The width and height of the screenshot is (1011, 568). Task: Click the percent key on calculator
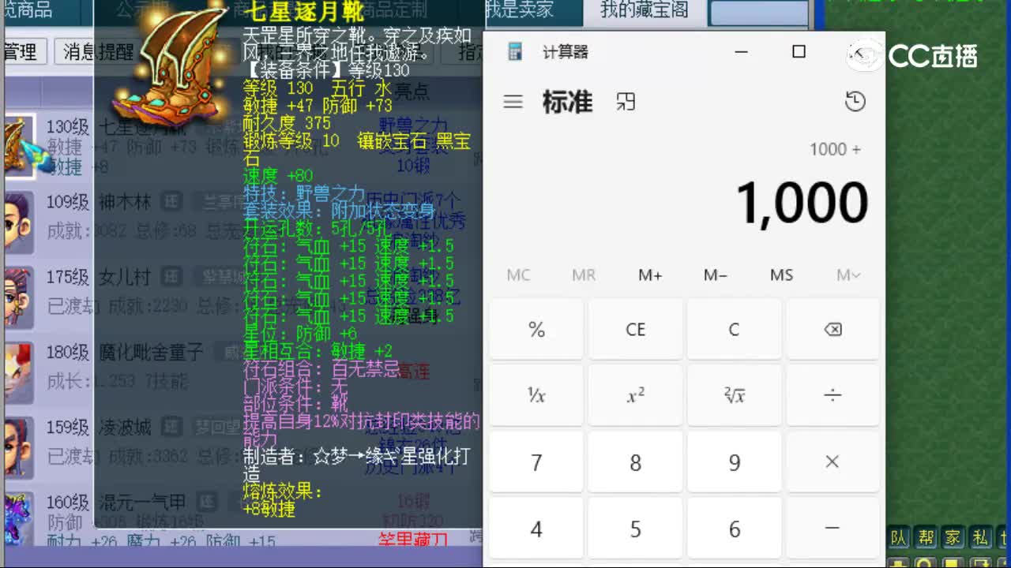point(536,330)
